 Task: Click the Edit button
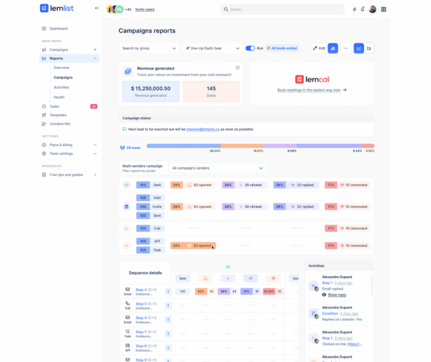click(318, 48)
